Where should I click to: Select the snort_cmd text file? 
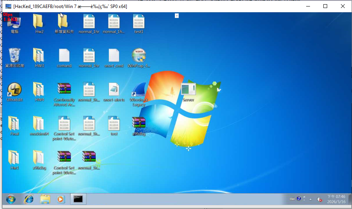[114, 56]
